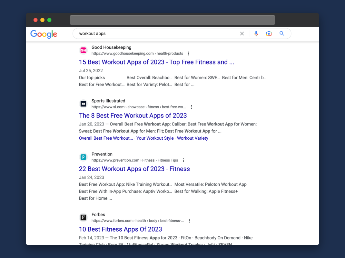
Task: Click the red macOS close window button
Action: [35, 20]
